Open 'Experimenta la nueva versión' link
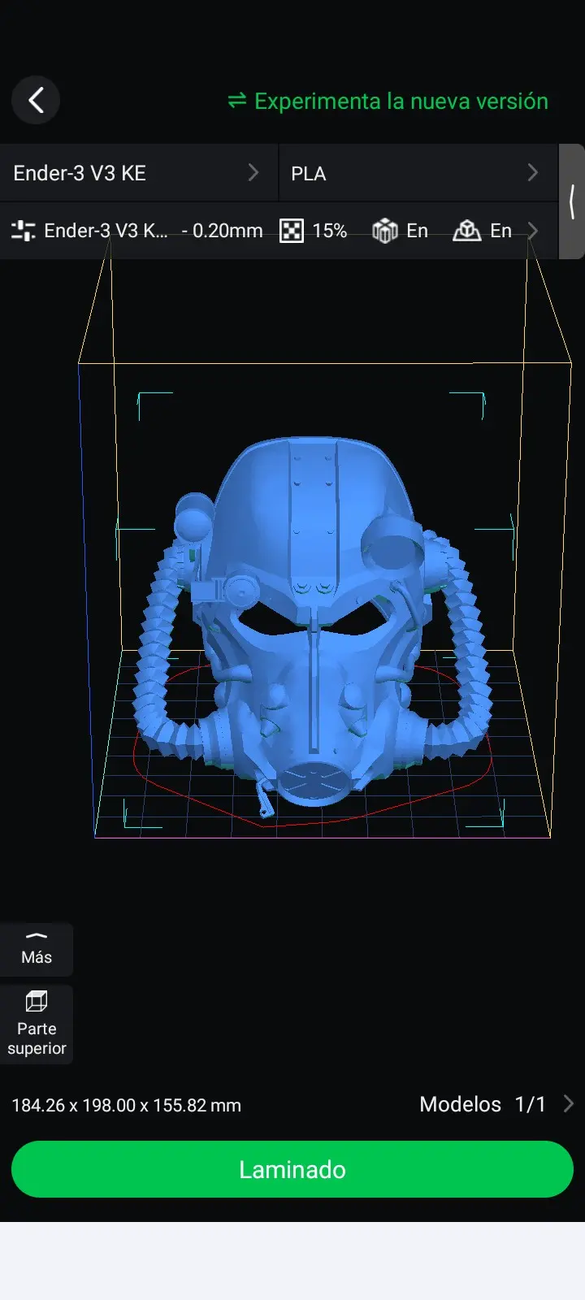The width and height of the screenshot is (585, 1300). pos(401,101)
